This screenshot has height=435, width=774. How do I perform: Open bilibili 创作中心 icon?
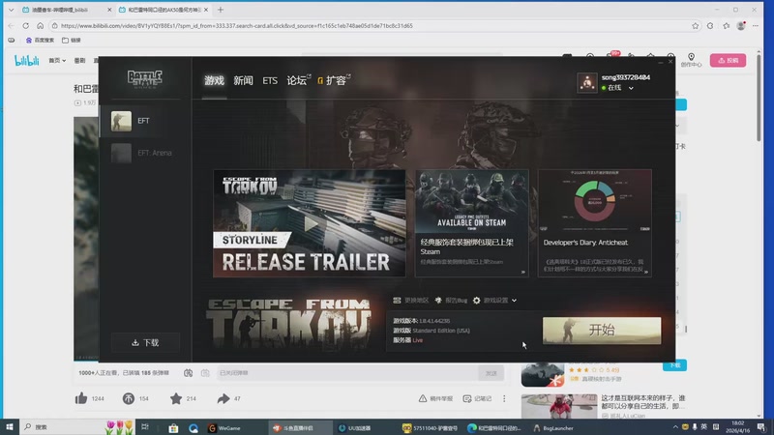click(x=691, y=60)
